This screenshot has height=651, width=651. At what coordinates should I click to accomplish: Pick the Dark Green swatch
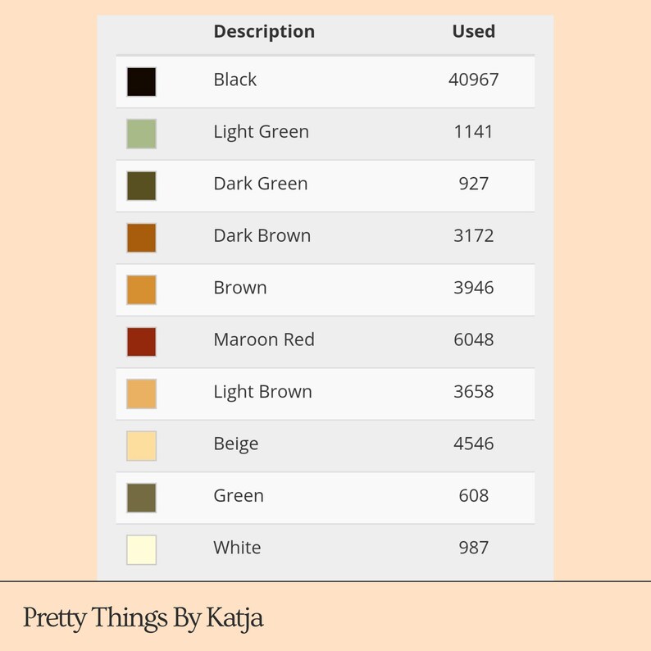click(x=141, y=185)
